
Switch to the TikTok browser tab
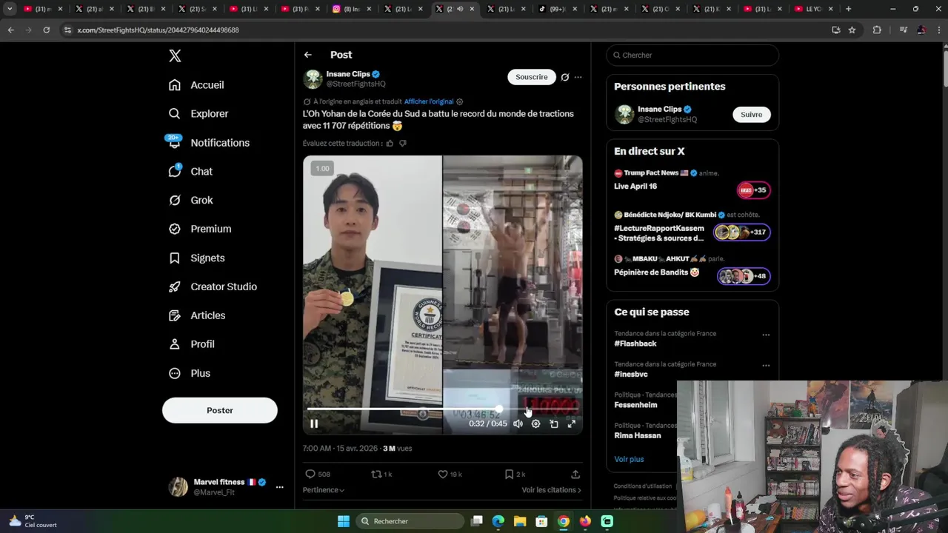558,9
